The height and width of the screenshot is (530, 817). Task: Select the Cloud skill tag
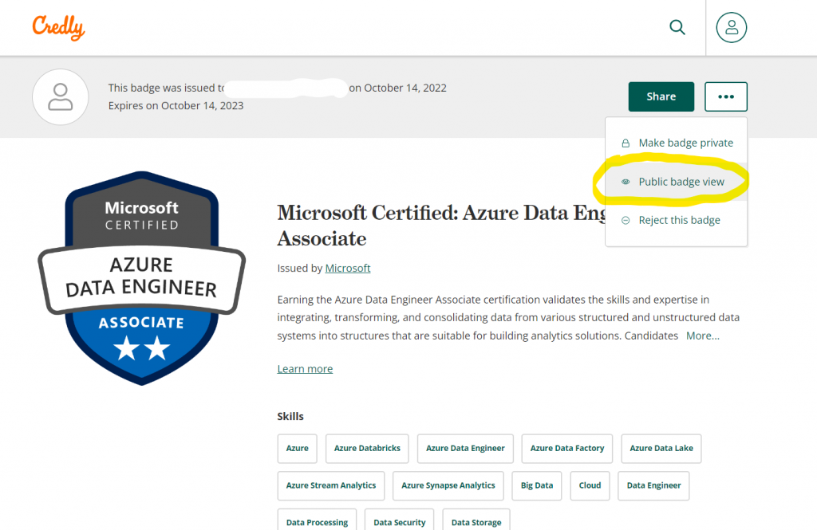click(590, 485)
